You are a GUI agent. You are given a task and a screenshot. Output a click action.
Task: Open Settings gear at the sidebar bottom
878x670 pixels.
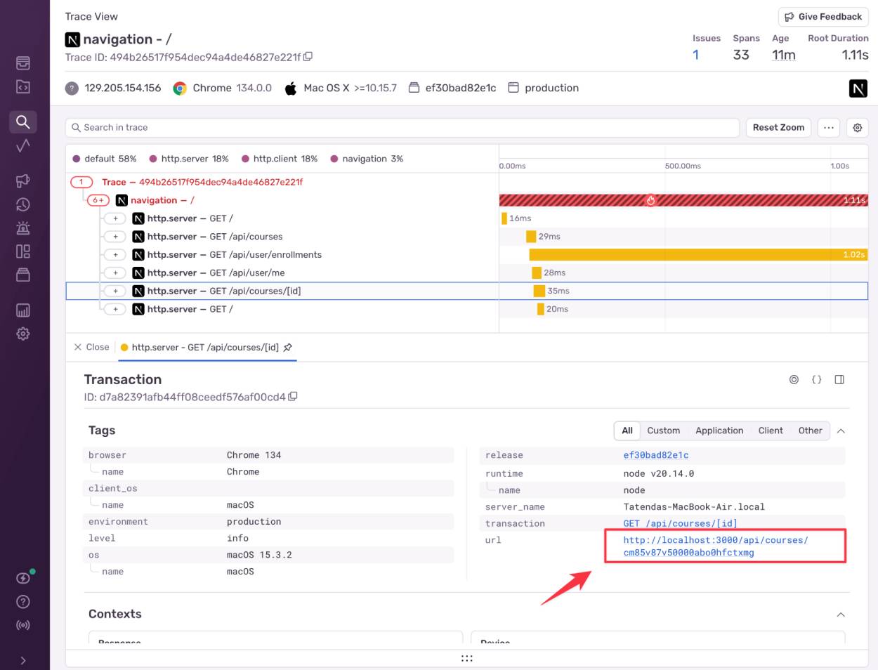(x=23, y=334)
